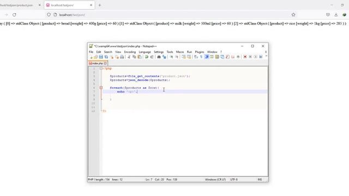Image resolution: width=349 pixels, height=196 pixels.
Task: Click the Close document toolbar icon
Action: point(111,57)
